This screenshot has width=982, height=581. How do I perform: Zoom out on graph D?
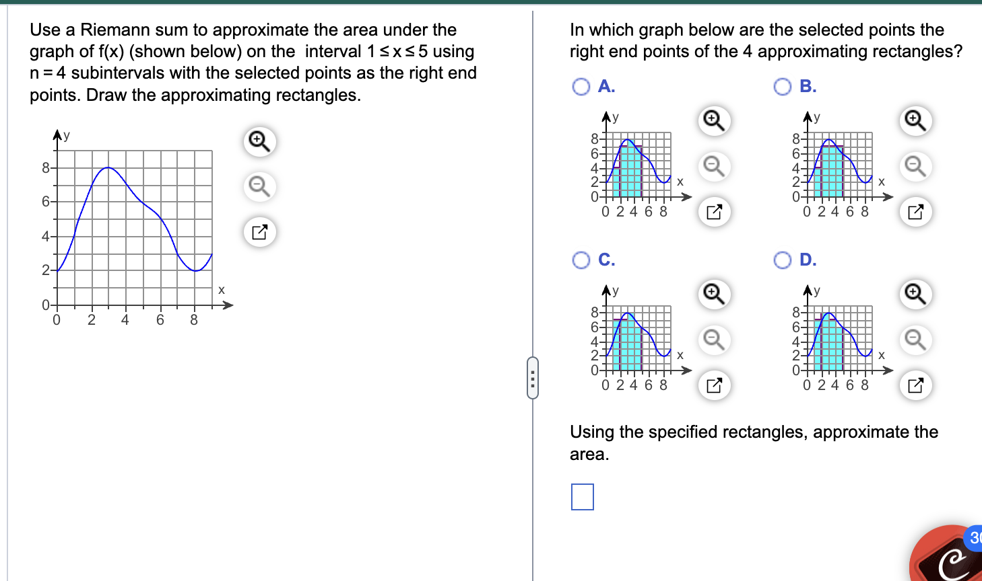click(x=915, y=340)
